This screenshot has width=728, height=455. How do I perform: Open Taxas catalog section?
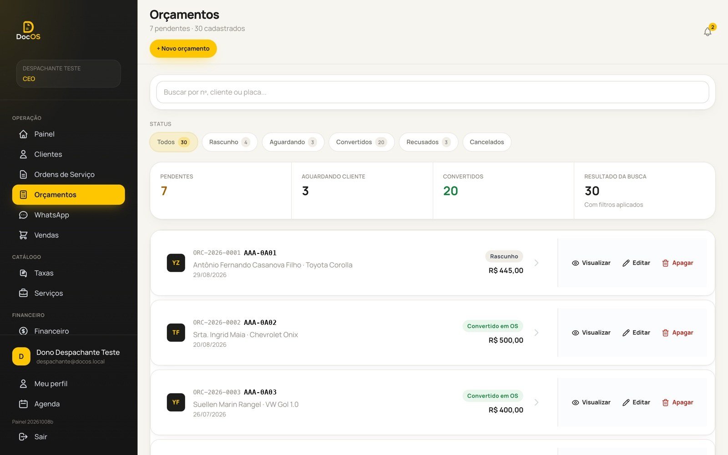coord(68,273)
